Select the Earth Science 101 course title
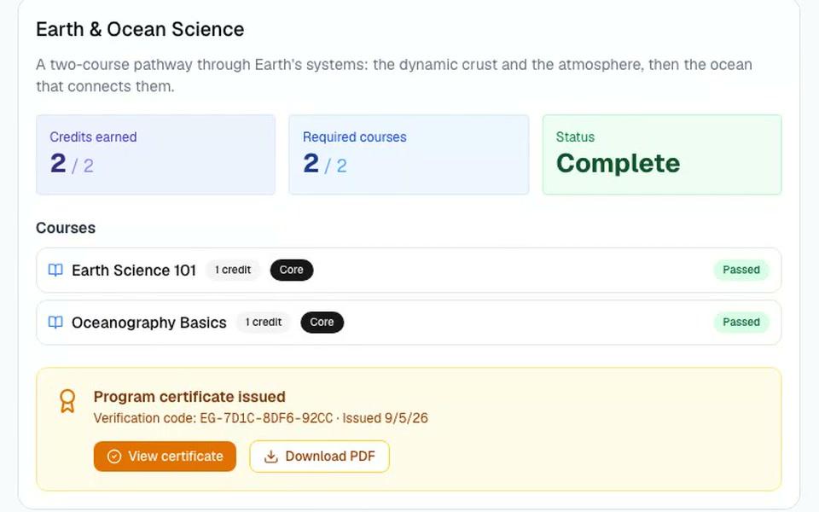The width and height of the screenshot is (819, 512). coord(134,271)
